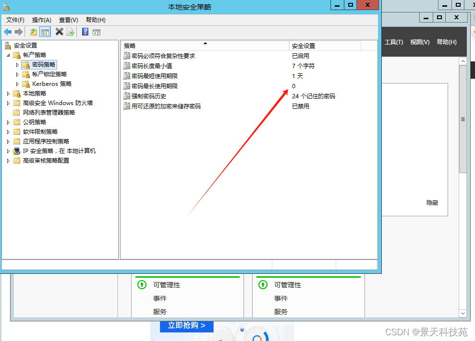Click the 7 个字符 setting value

[x=303, y=66]
